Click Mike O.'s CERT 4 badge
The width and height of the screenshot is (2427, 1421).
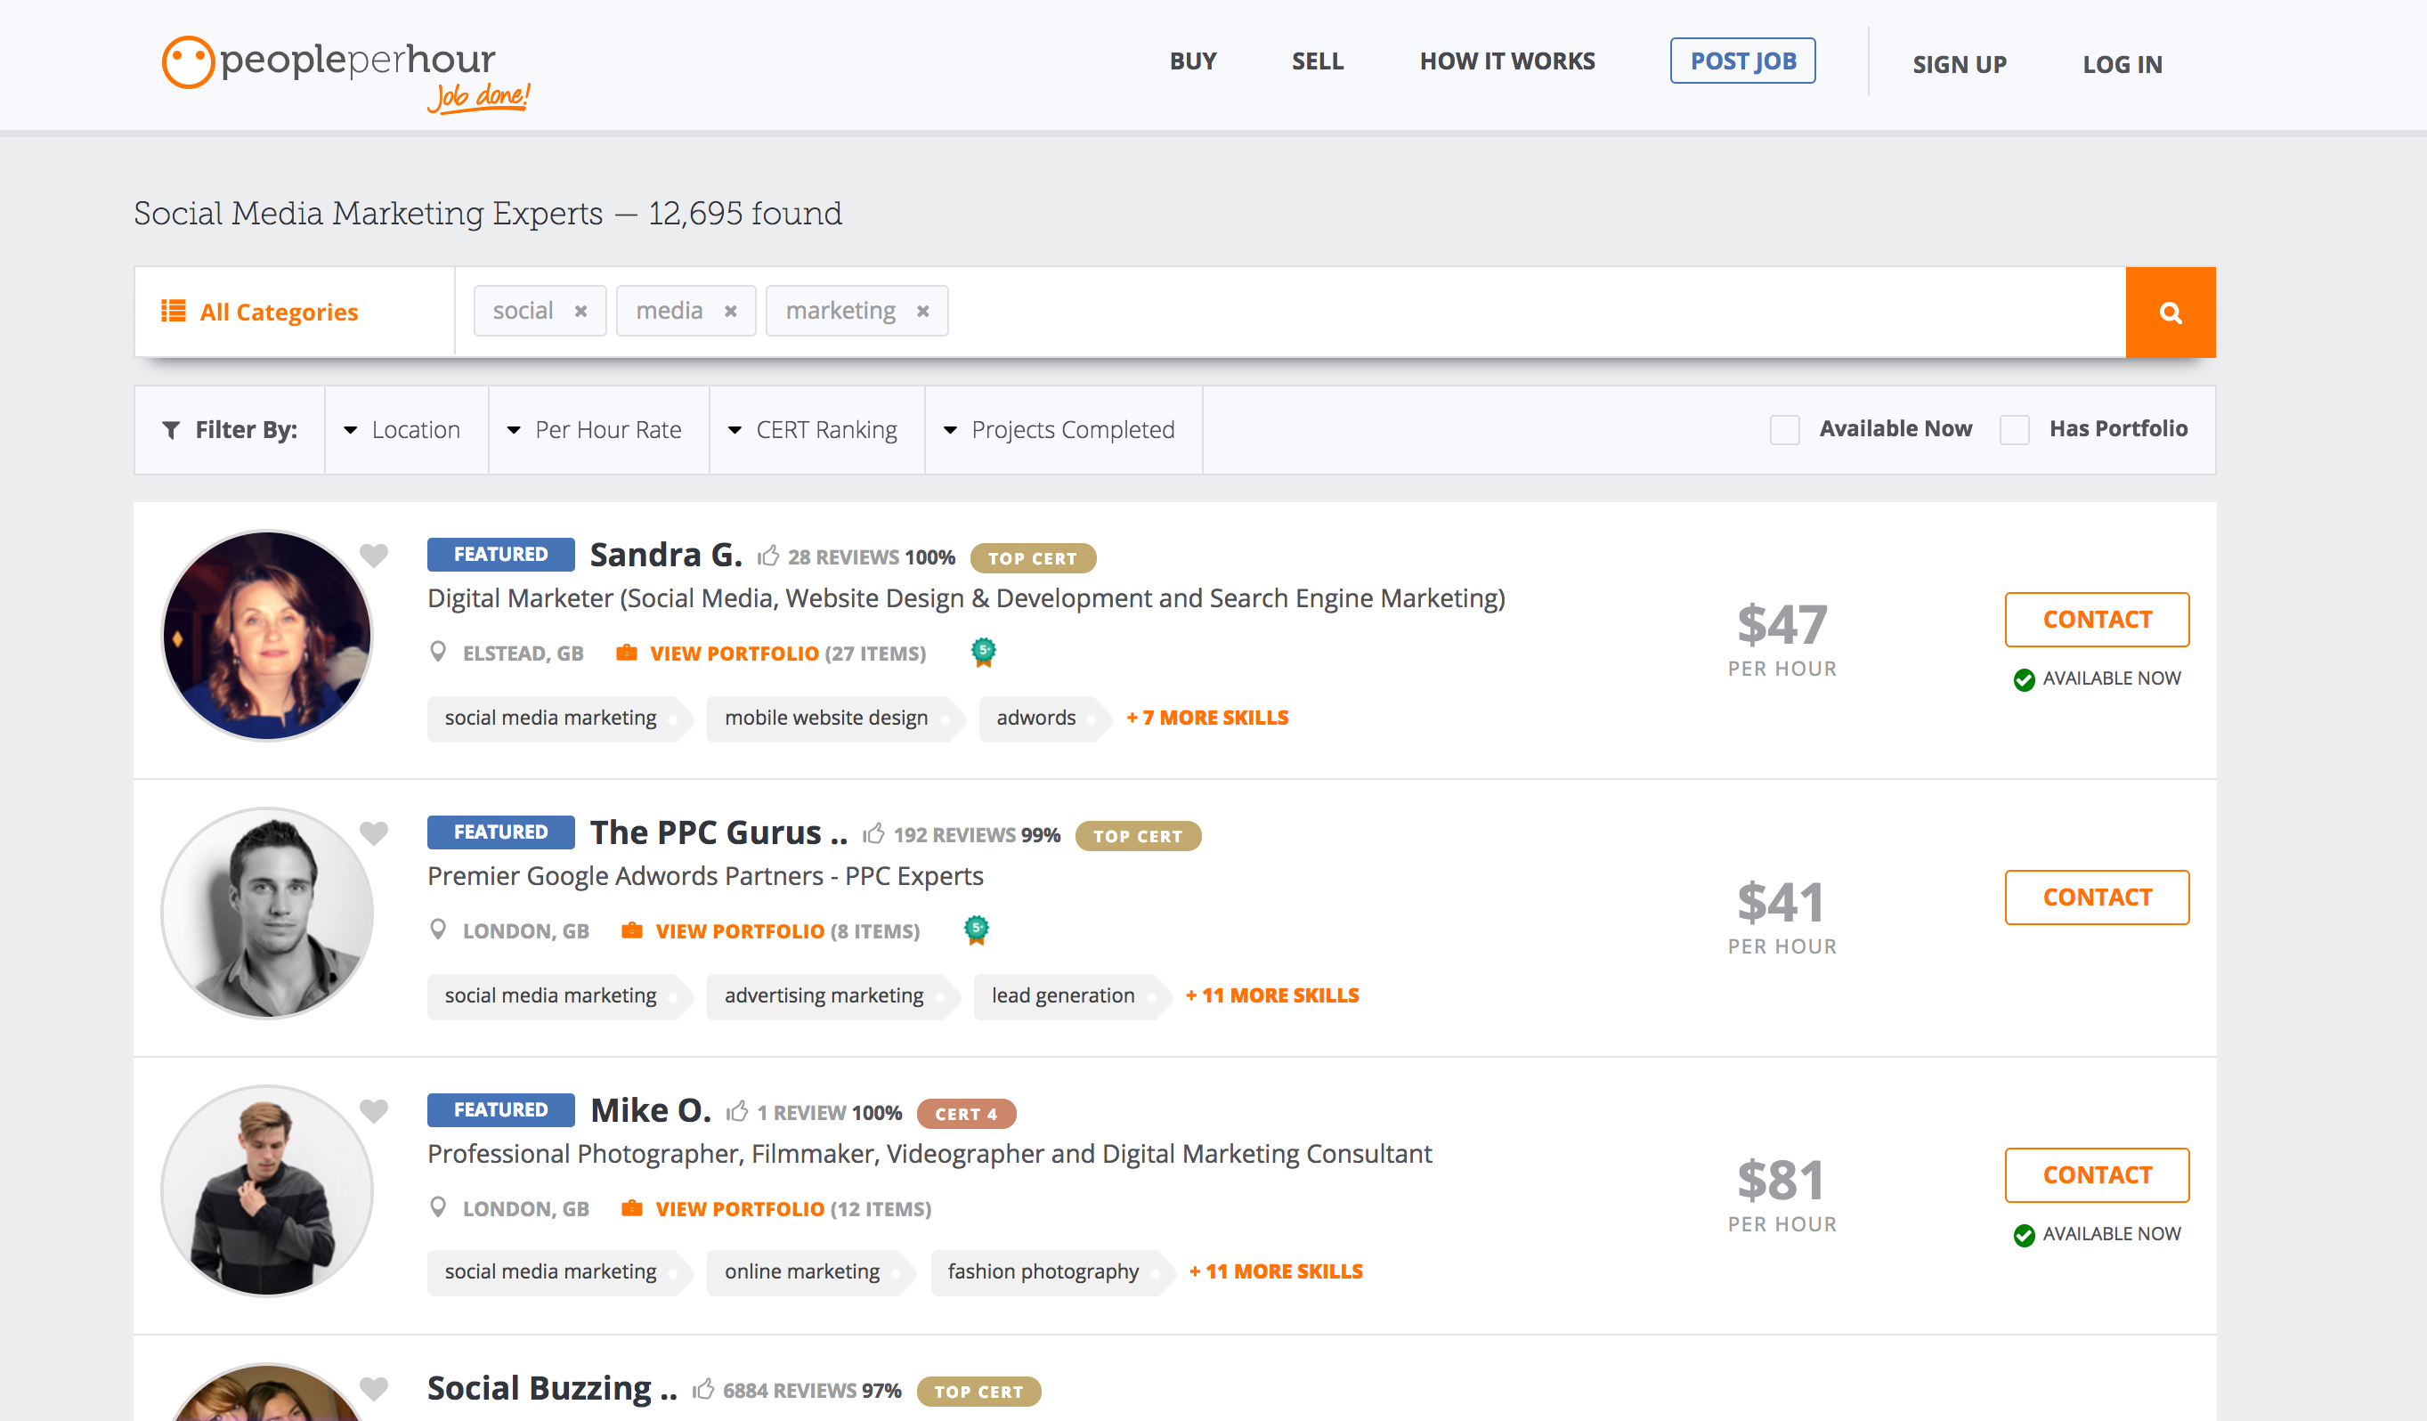(966, 1114)
